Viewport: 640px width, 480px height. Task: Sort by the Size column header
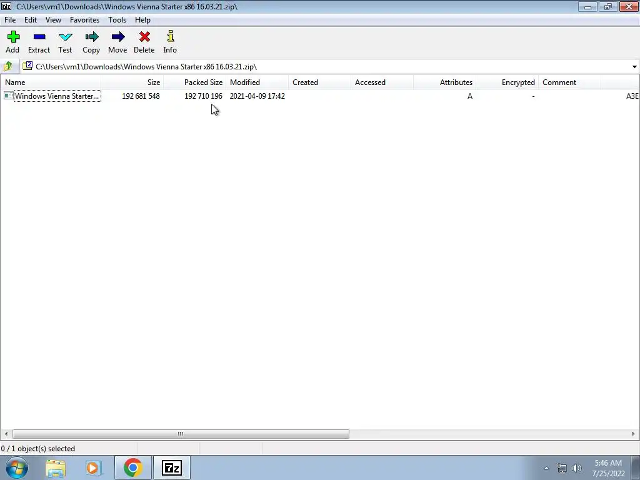132,82
